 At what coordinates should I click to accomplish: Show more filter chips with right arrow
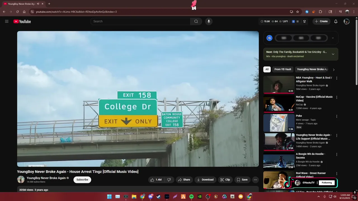pyautogui.click(x=333, y=70)
